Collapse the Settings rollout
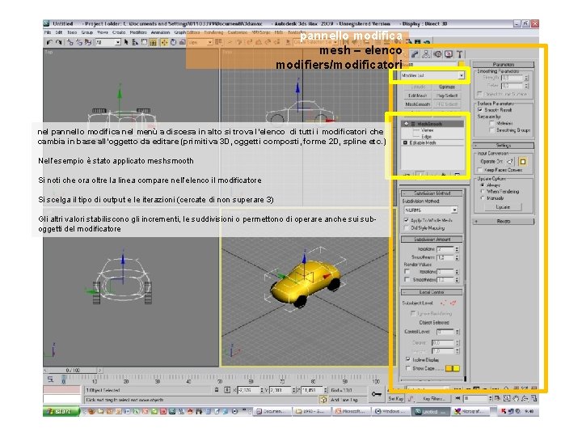This screenshot has width=582, height=437. pos(504,145)
